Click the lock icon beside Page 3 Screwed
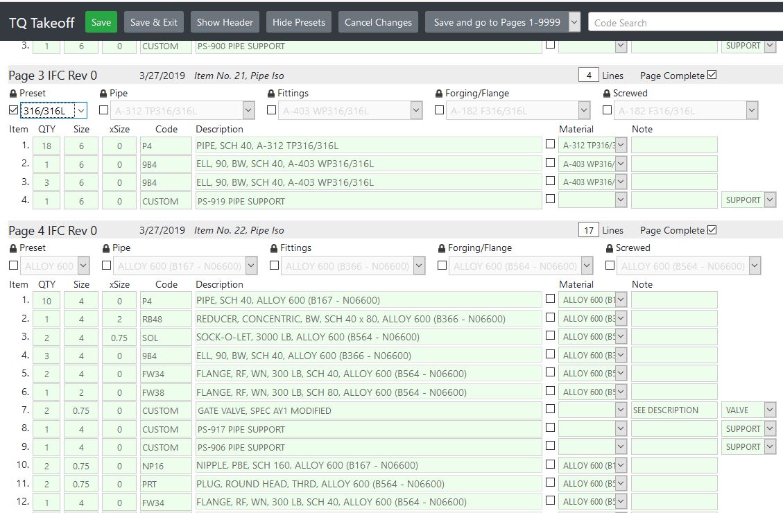This screenshot has height=513, width=783. coord(608,94)
